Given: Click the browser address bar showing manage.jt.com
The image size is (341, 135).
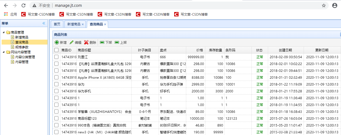Looking at the screenshot, I should pos(175,5).
